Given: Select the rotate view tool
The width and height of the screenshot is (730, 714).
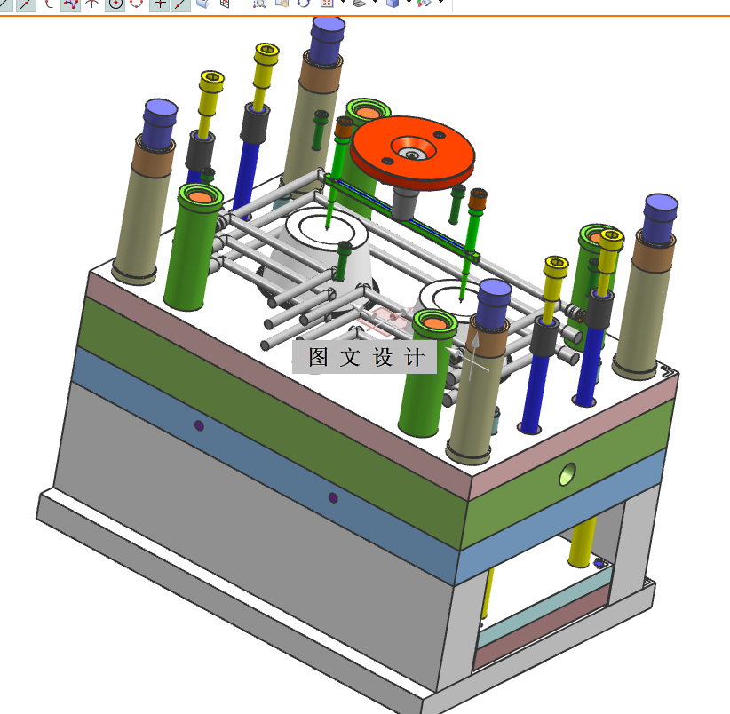Looking at the screenshot, I should [304, 4].
